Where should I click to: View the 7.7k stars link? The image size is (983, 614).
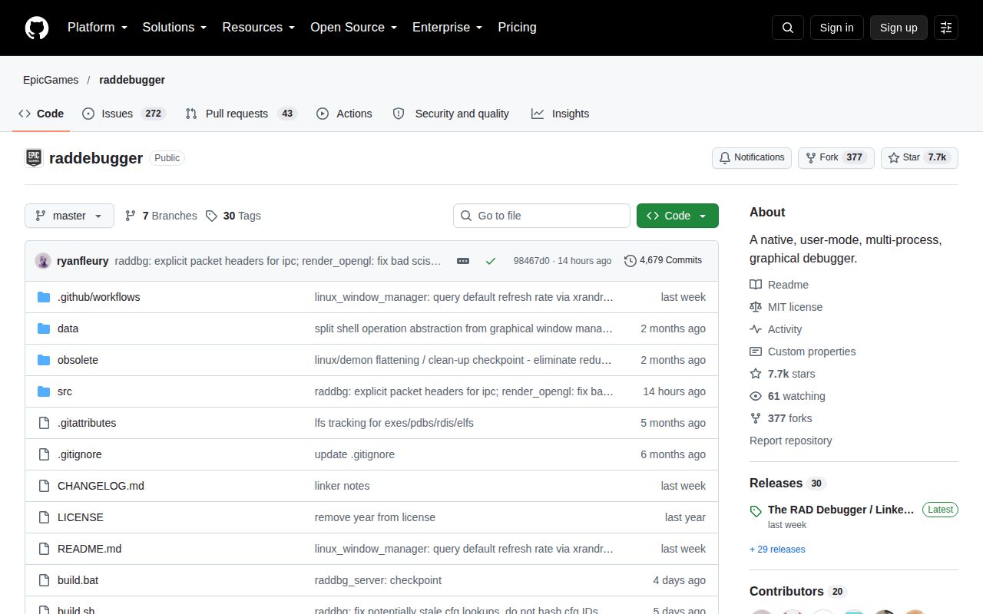(x=783, y=374)
